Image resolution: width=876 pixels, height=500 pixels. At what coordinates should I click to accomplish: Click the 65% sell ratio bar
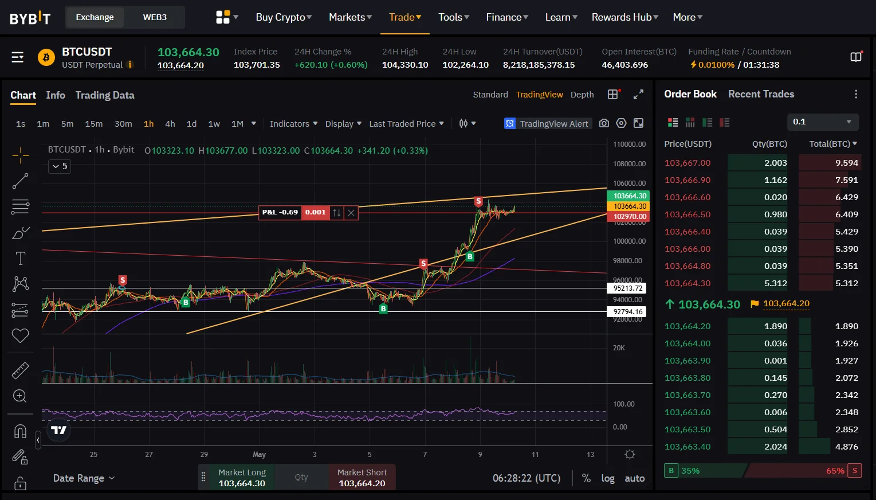803,471
